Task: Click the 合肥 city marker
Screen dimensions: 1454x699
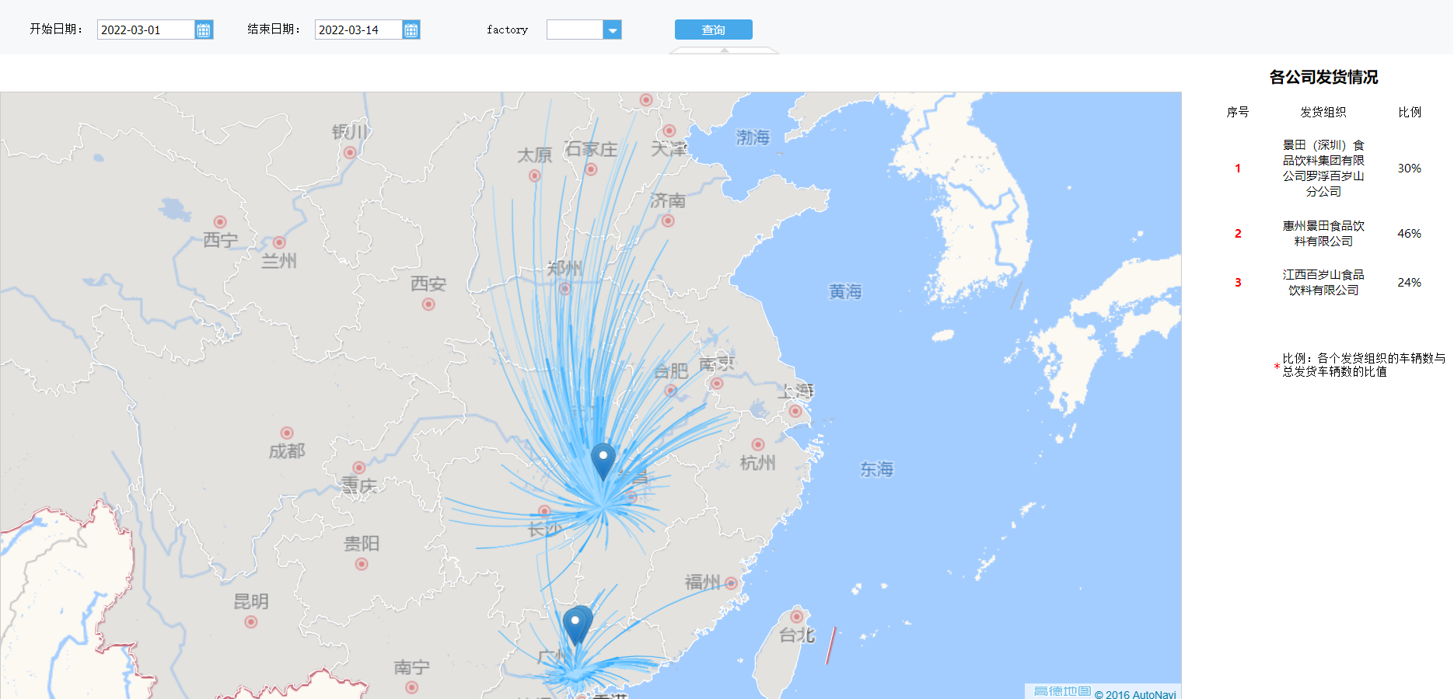Action: click(670, 390)
